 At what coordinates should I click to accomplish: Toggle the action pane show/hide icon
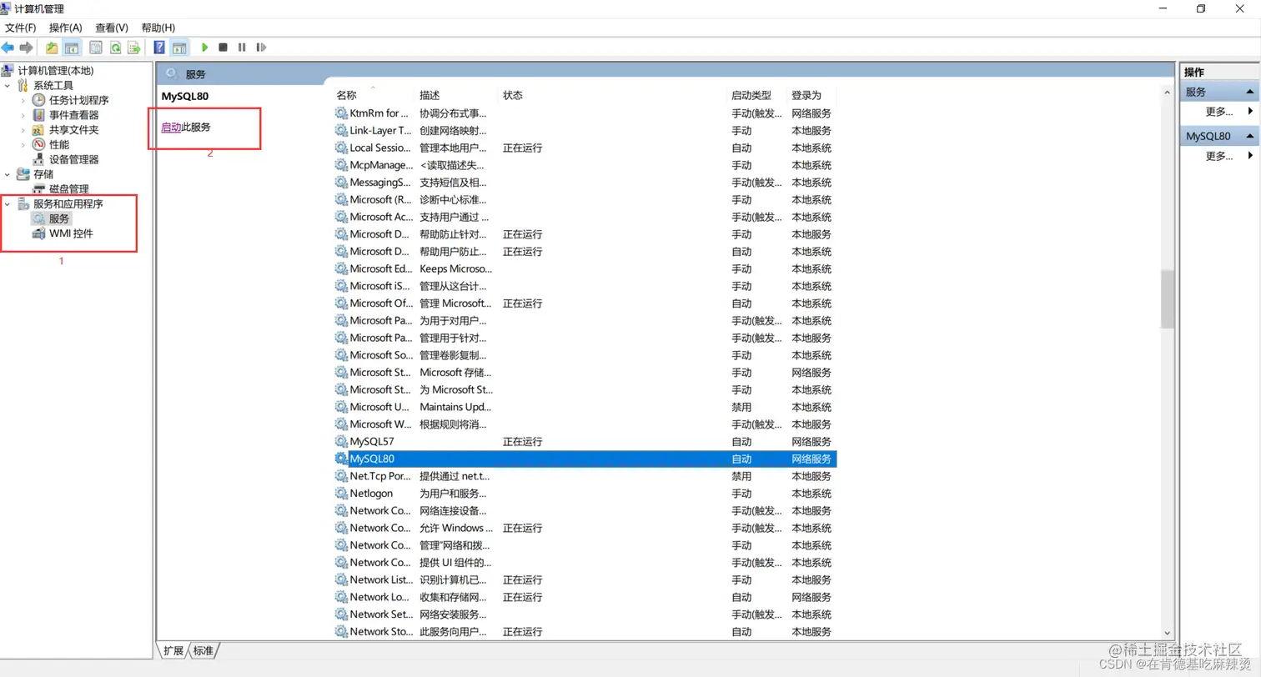pyautogui.click(x=179, y=48)
